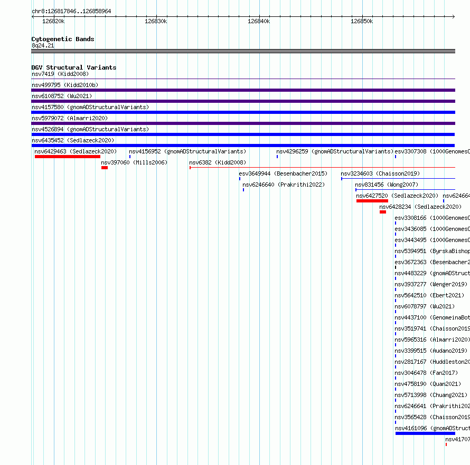Click the nsv4526894 gnomADStructuralVariants label
This screenshot has width=470, height=465.
point(90,129)
